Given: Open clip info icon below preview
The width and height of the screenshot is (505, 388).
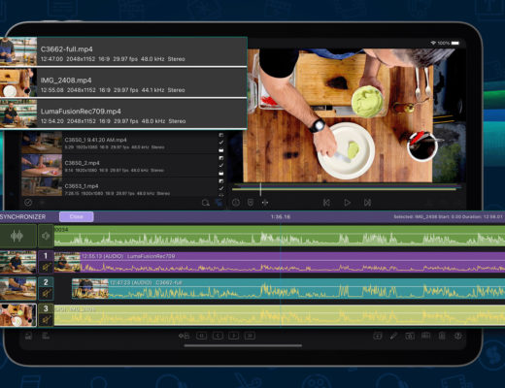Looking at the screenshot, I should pos(236,203).
